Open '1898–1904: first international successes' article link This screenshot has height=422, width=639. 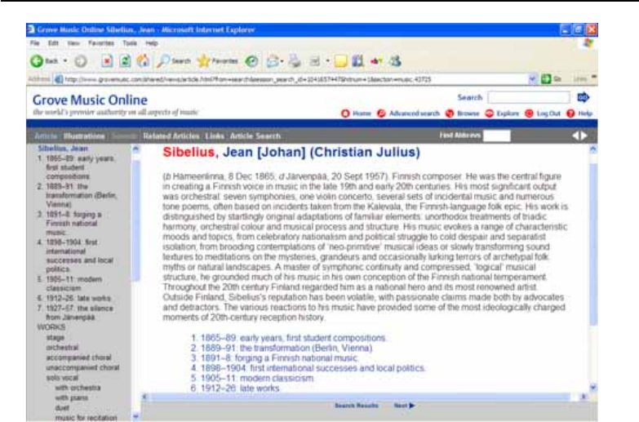pyautogui.click(x=313, y=368)
